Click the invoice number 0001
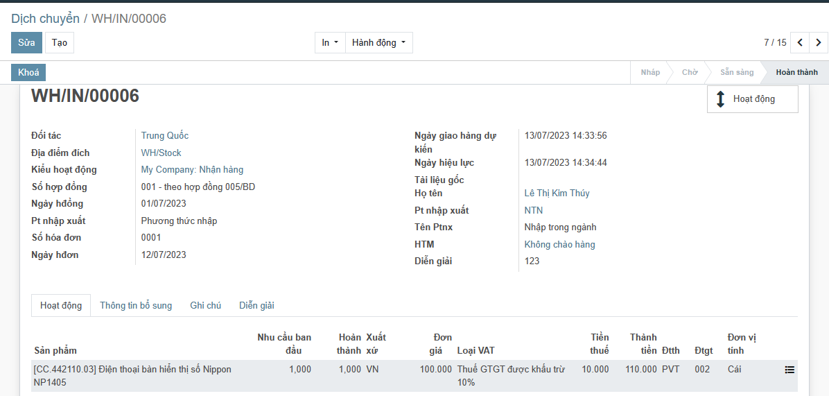This screenshot has height=396, width=829. 151,237
